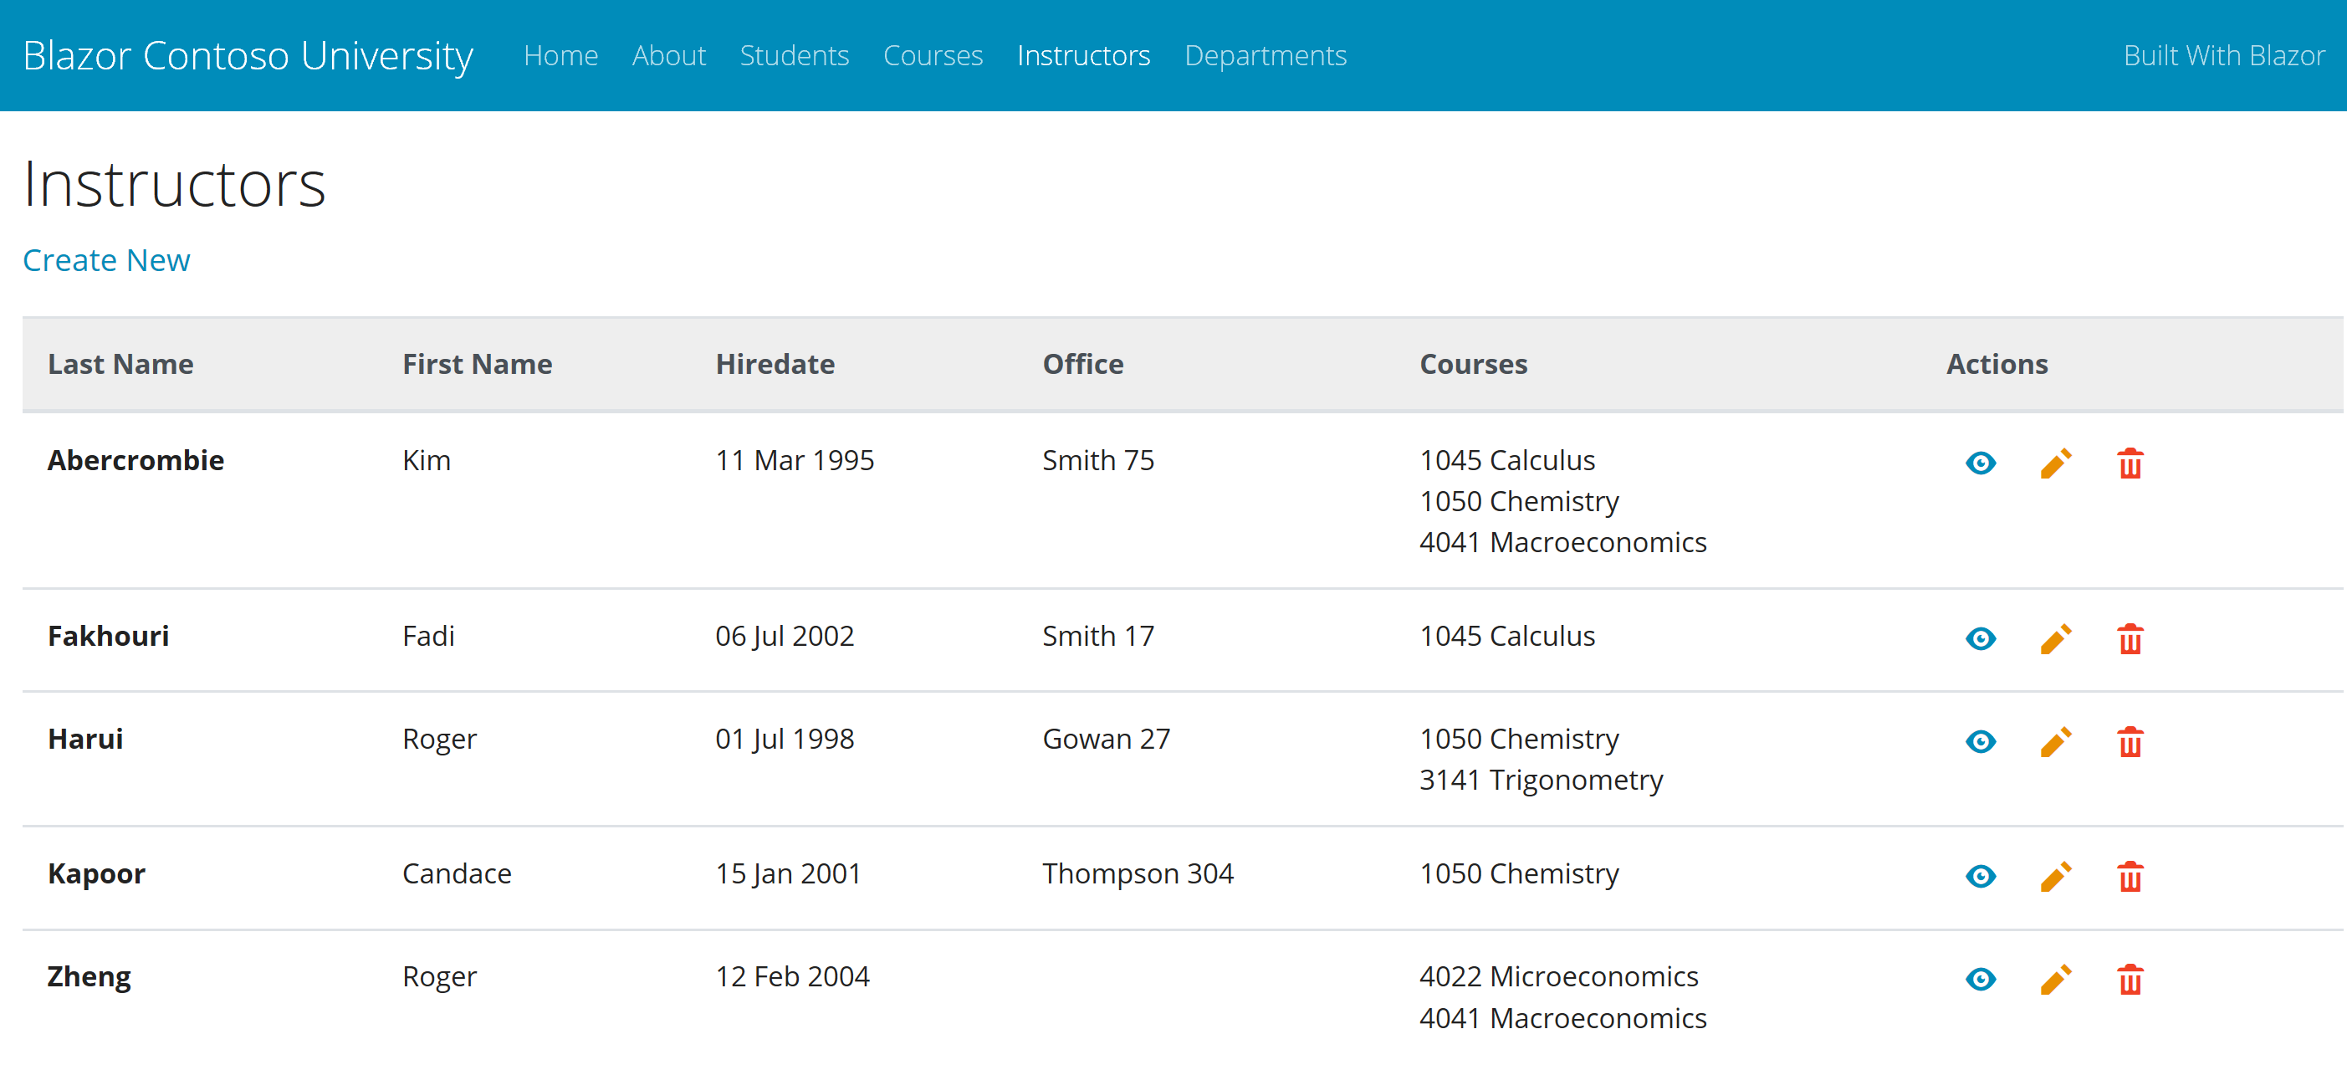Open the Students menu item
The image size is (2347, 1070).
pos(794,55)
